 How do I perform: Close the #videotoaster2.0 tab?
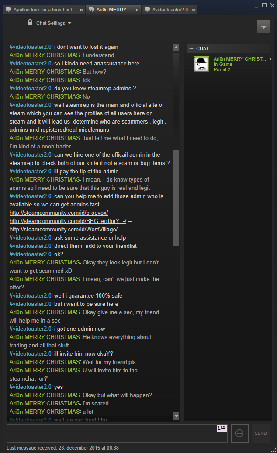(x=194, y=10)
